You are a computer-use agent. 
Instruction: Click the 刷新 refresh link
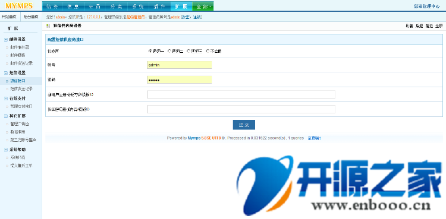point(409,26)
